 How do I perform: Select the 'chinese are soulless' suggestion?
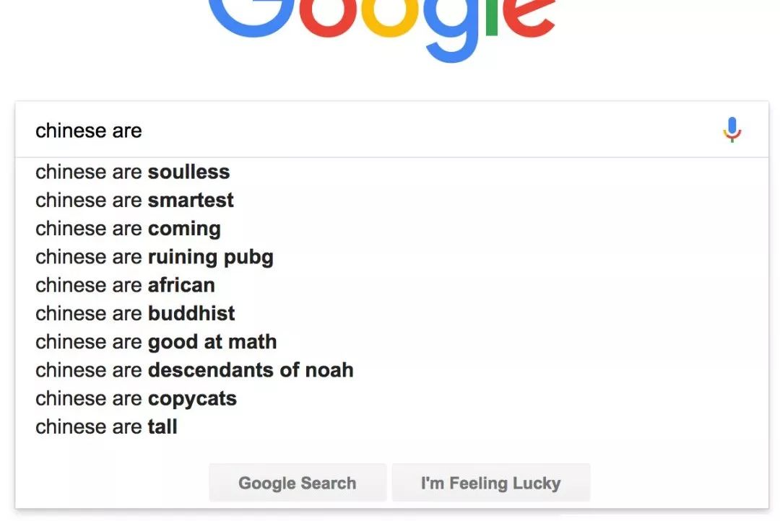(133, 172)
